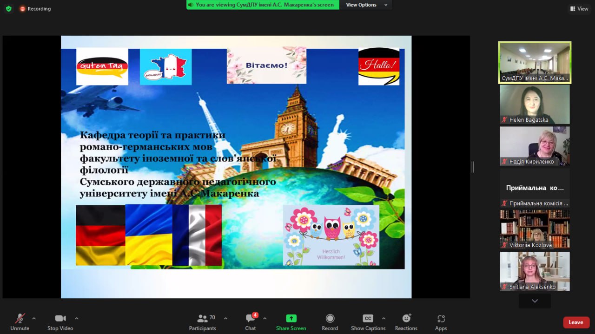Expand audio options arrow next to Unmute

33,318
